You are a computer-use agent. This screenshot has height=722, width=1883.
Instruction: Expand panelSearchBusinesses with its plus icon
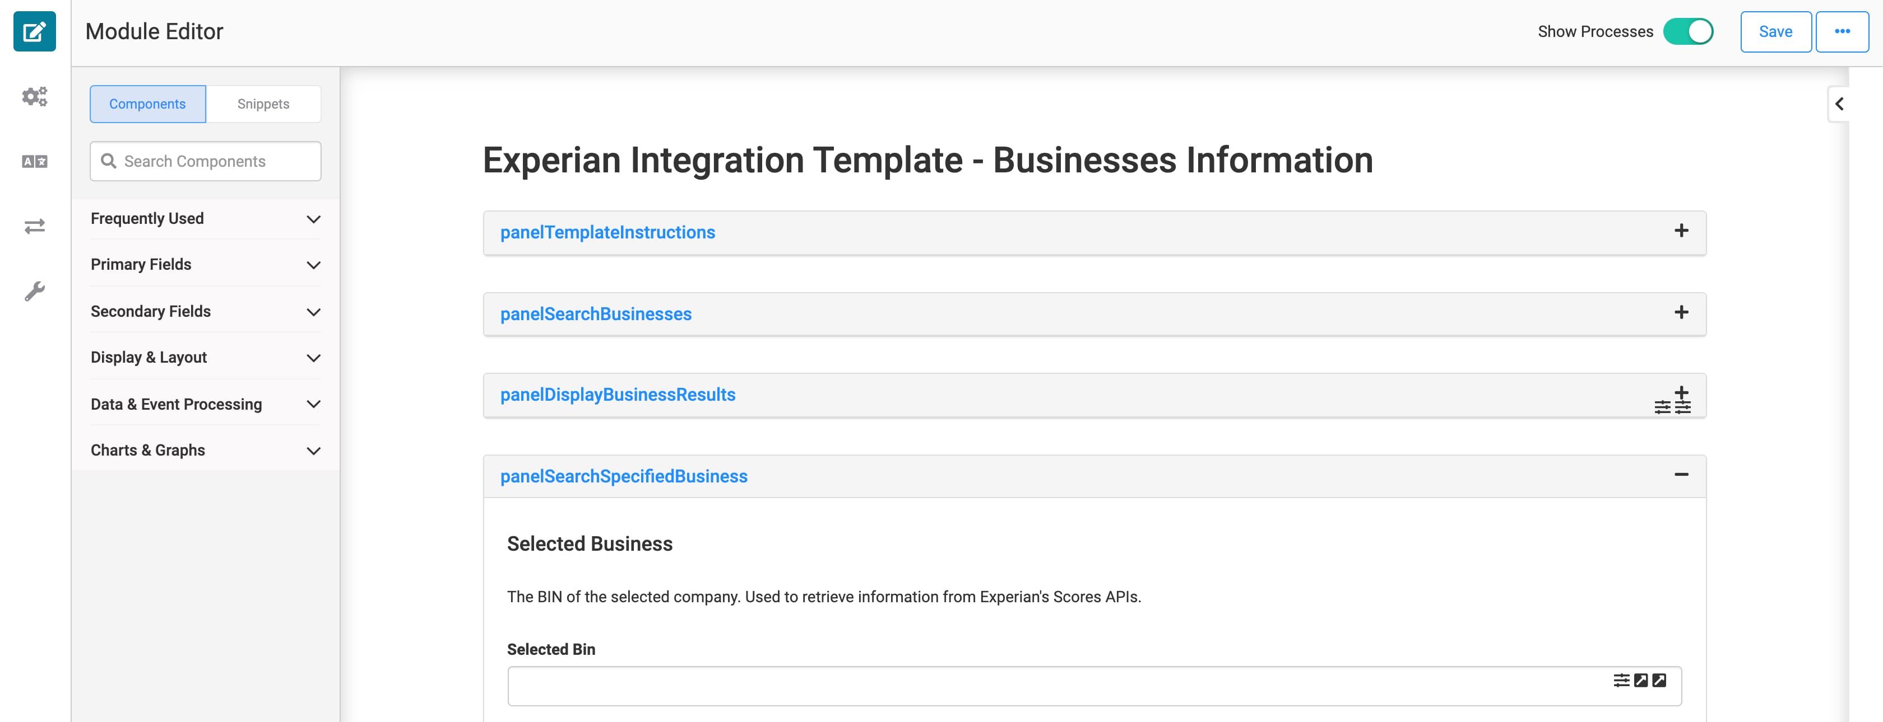point(1681,312)
